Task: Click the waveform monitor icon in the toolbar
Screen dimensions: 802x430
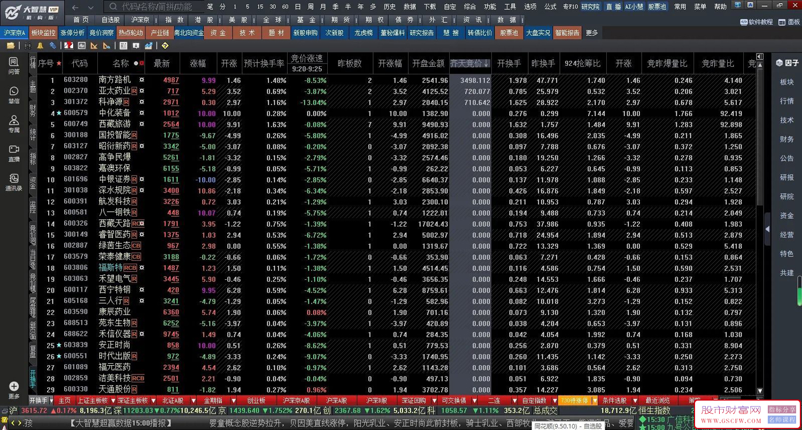Action: pos(82,46)
